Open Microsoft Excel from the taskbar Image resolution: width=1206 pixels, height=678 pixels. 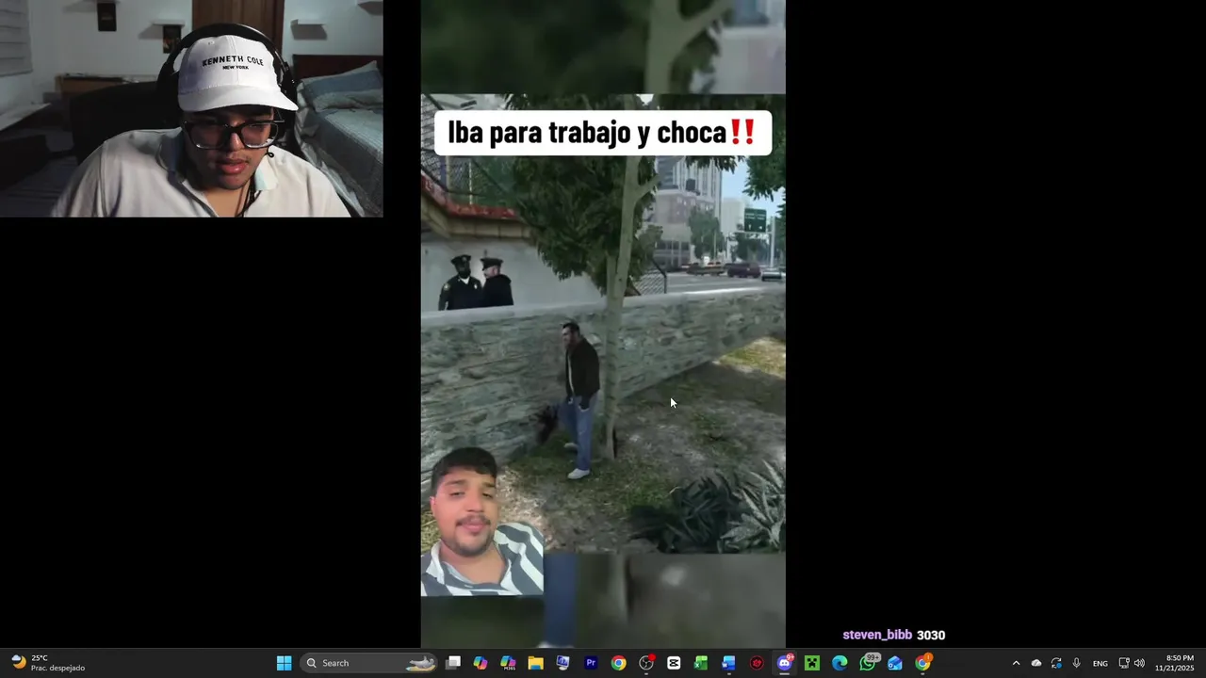point(701,663)
